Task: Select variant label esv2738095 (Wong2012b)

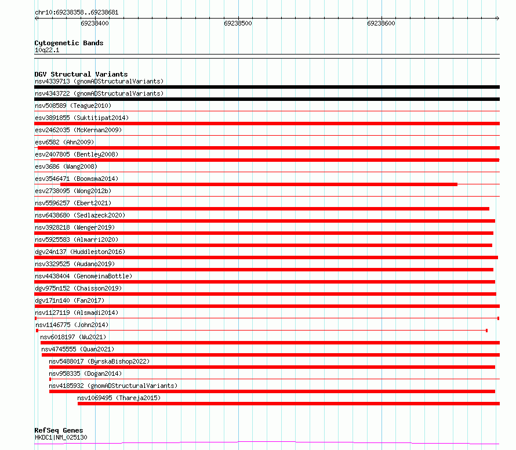Action: point(73,191)
